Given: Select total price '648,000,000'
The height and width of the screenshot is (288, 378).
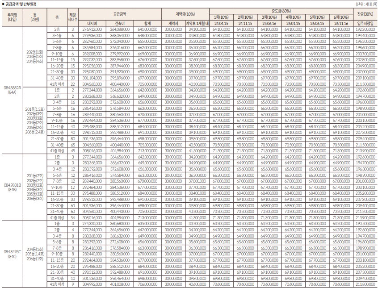Looking at the screenshot, I should pos(147,35).
